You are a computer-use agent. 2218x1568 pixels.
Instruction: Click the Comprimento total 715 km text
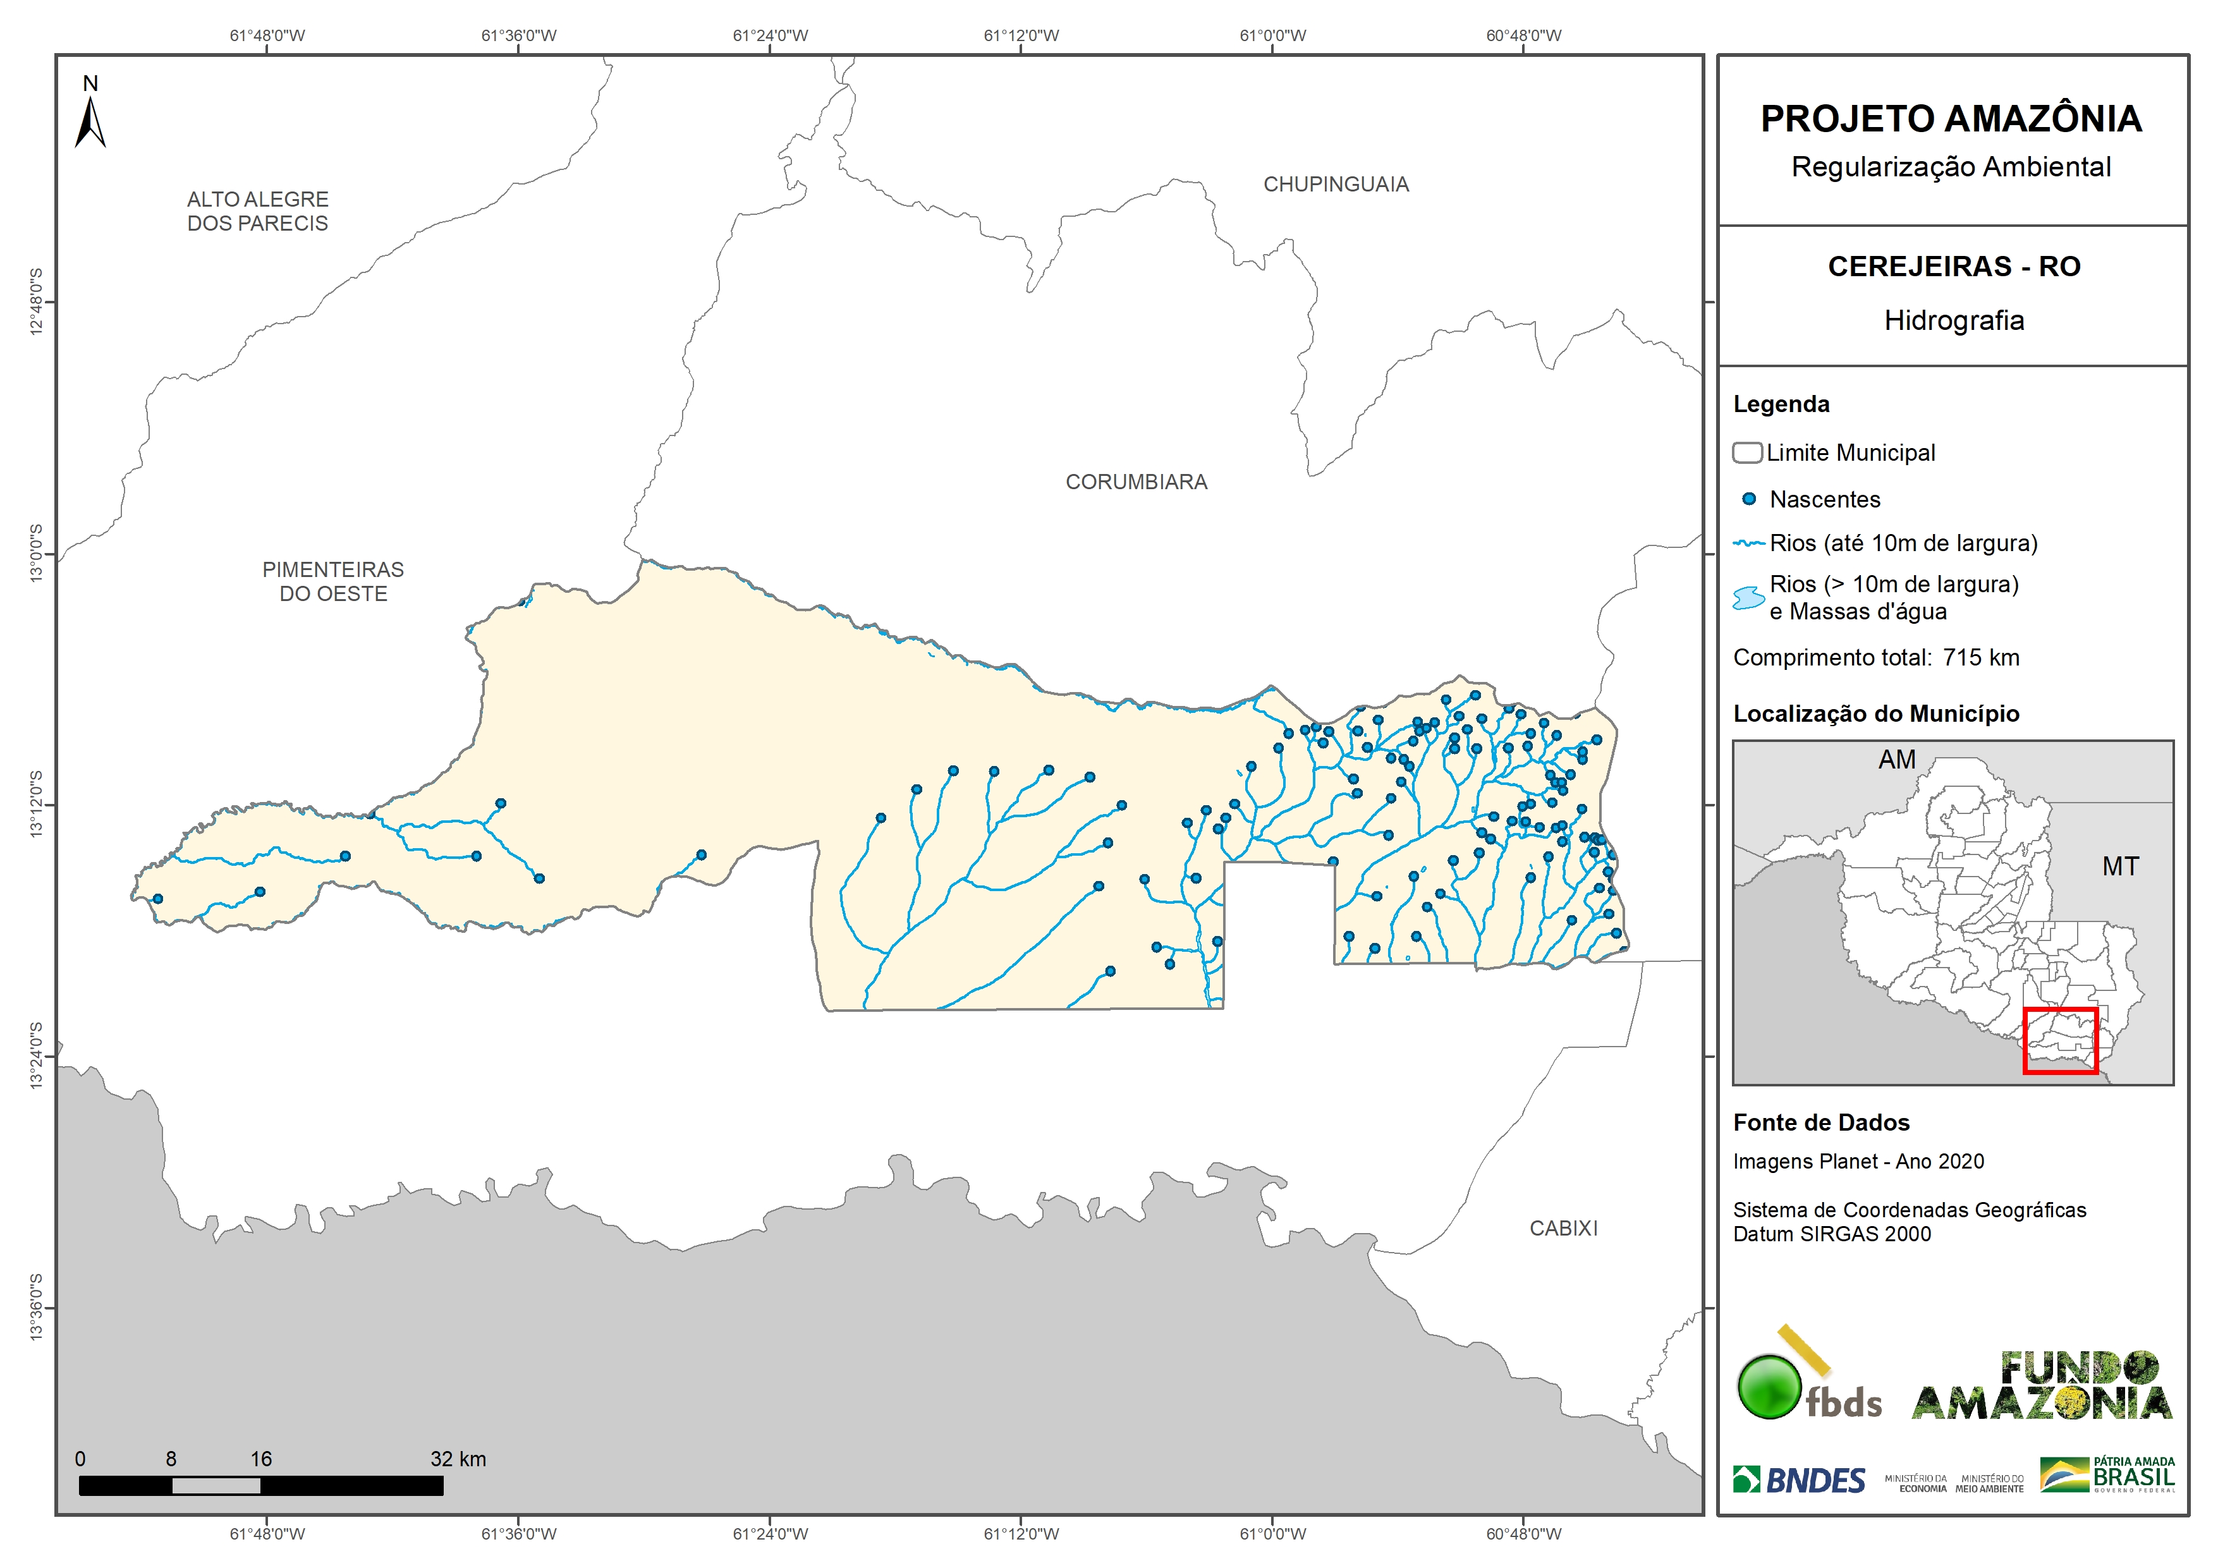pos(1876,658)
